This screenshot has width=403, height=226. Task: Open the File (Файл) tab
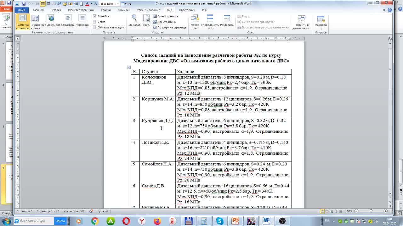pos(21,10)
